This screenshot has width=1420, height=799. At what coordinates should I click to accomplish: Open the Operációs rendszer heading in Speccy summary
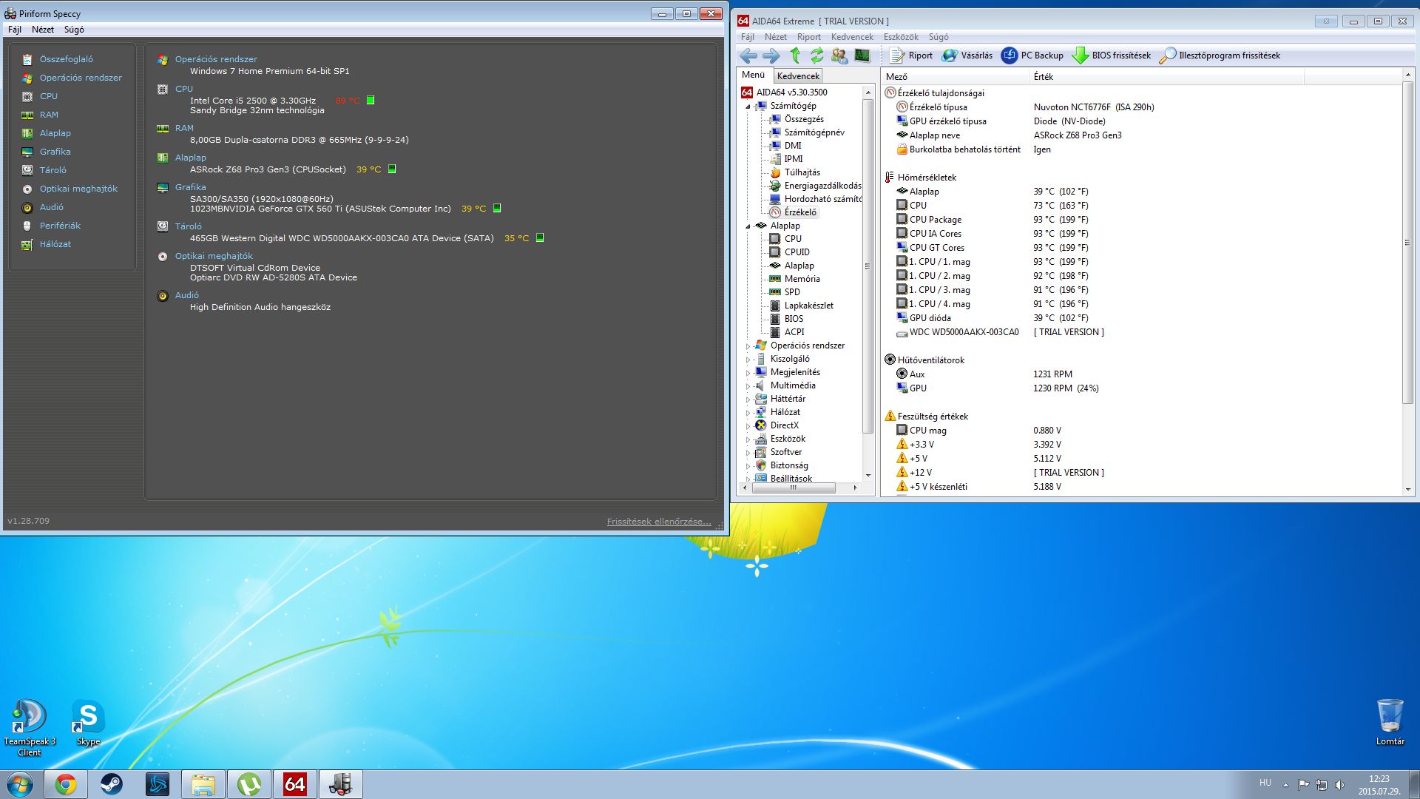point(216,59)
